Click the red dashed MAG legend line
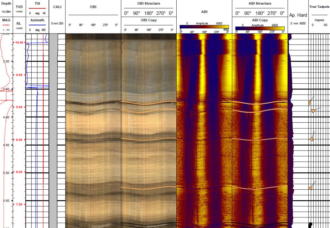 coord(6,25)
